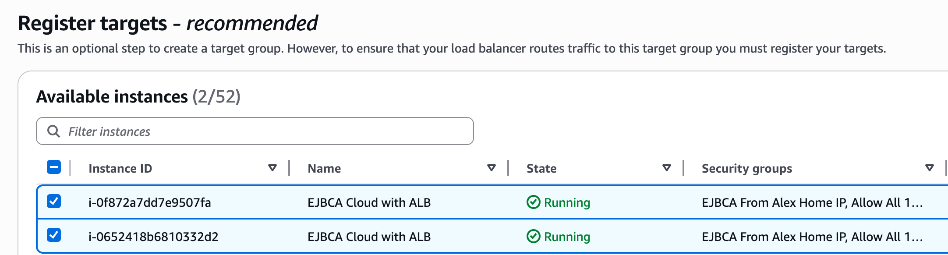Open the Security groups column sort arrow
Screen dimensions: 948x255
(x=930, y=168)
